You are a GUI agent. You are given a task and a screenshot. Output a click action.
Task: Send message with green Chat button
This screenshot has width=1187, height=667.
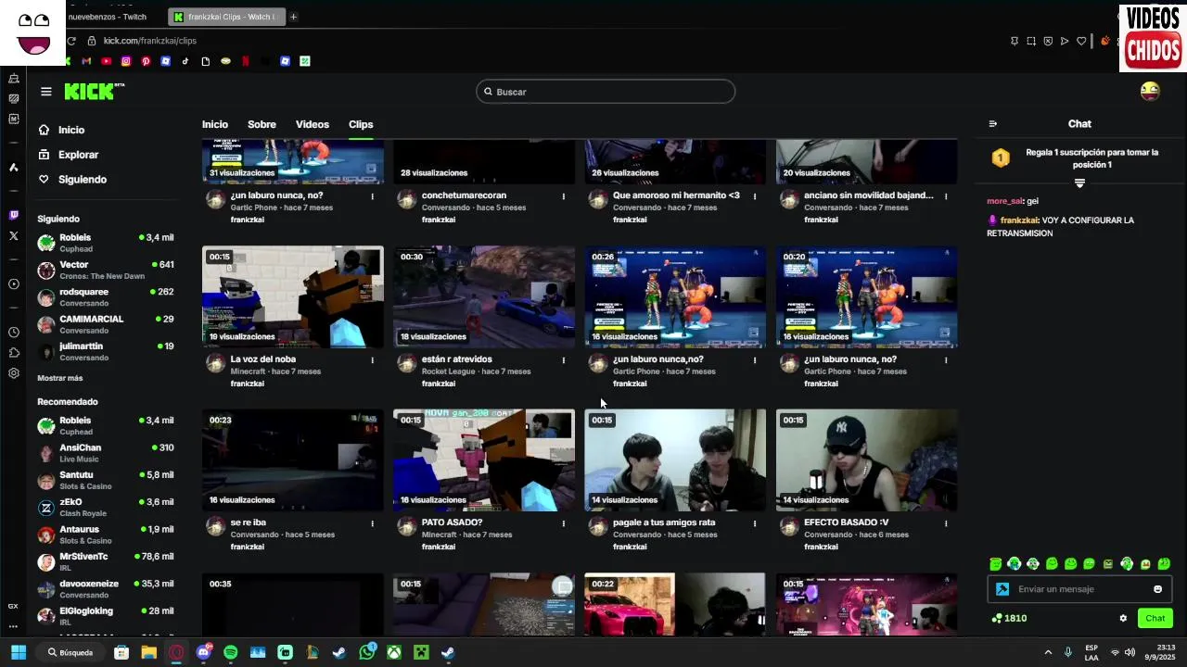[x=1155, y=618]
